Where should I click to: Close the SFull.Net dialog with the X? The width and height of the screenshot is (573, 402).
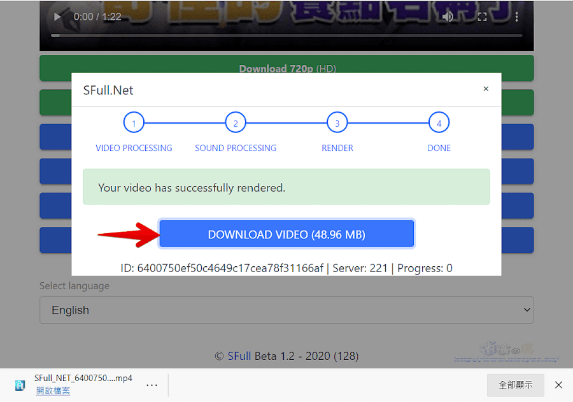coord(486,89)
